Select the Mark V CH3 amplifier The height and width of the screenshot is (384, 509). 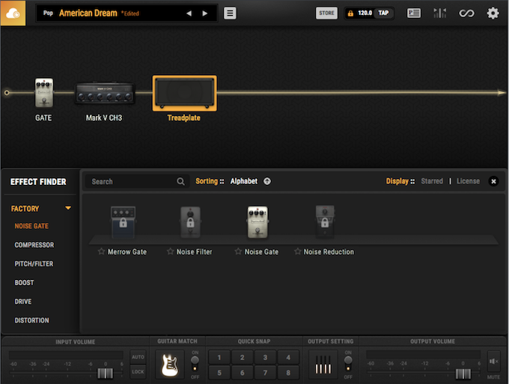(105, 93)
